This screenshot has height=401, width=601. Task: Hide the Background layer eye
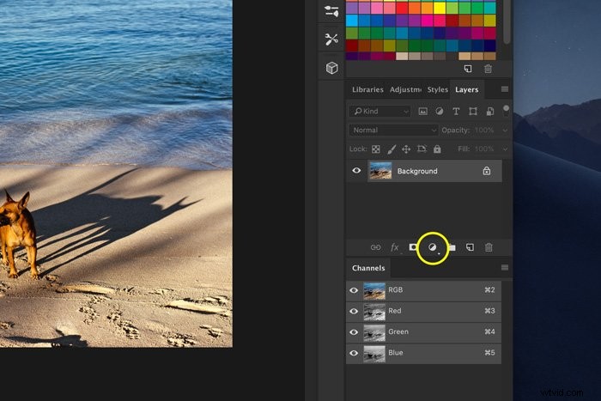tap(356, 170)
